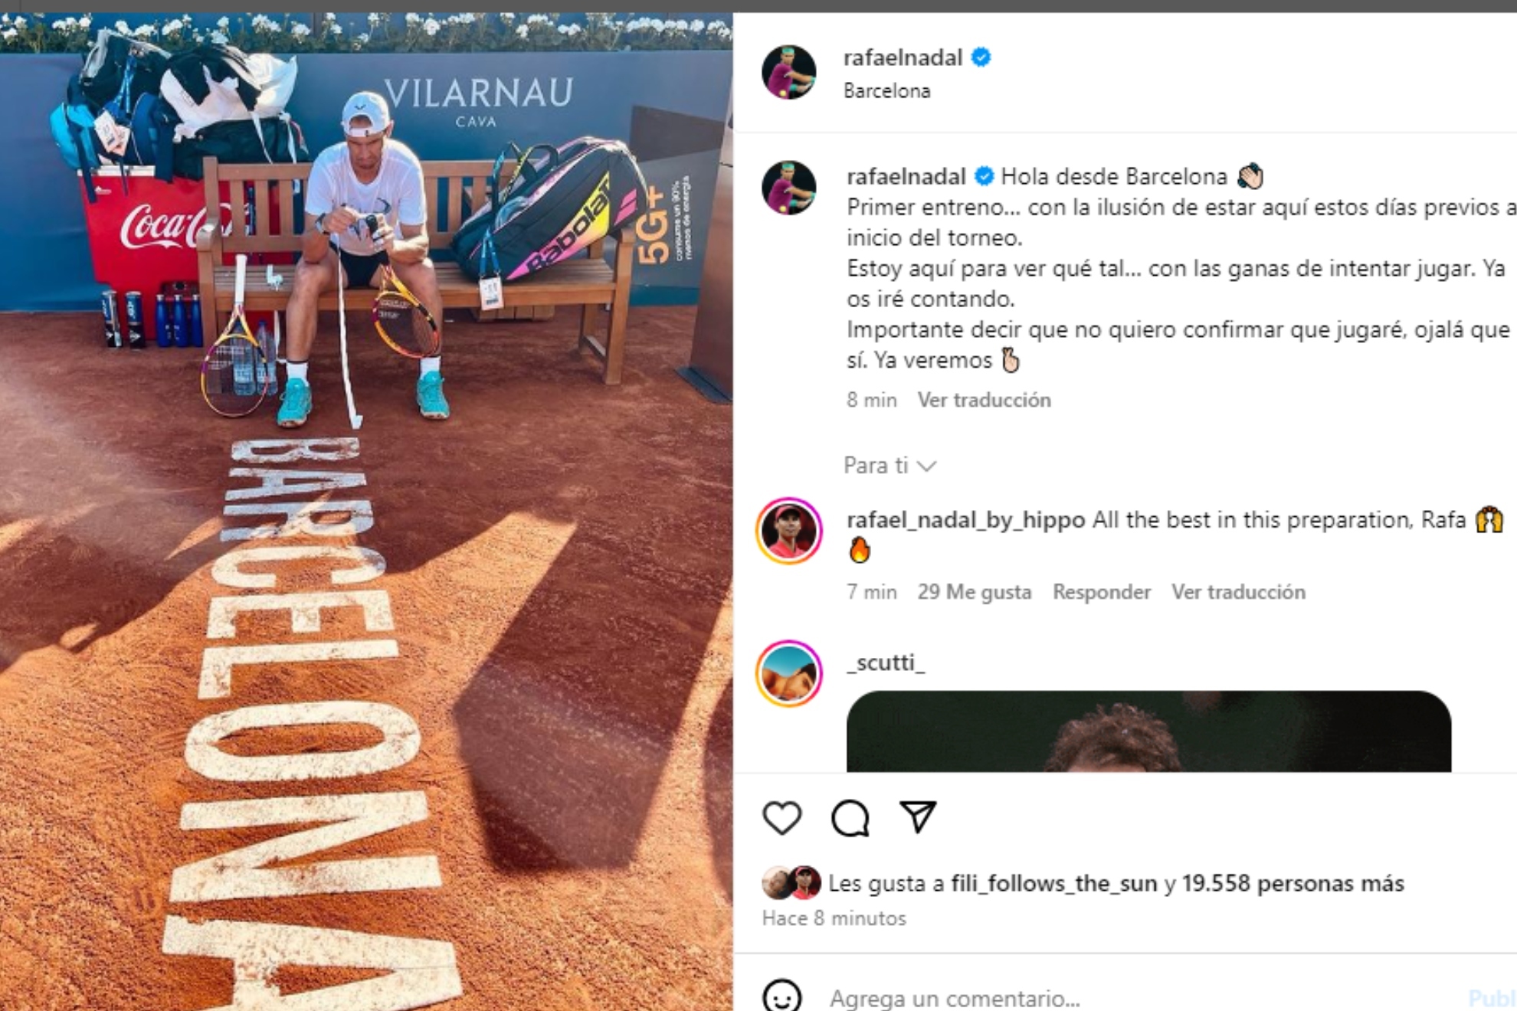Focus the Agrega un comentario field
Viewport: 1517px width, 1011px height.
point(1142,998)
